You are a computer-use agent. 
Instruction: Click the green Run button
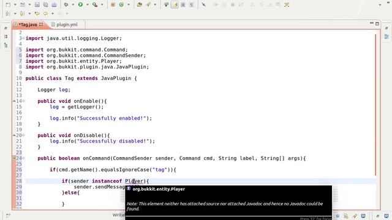(80, 4)
